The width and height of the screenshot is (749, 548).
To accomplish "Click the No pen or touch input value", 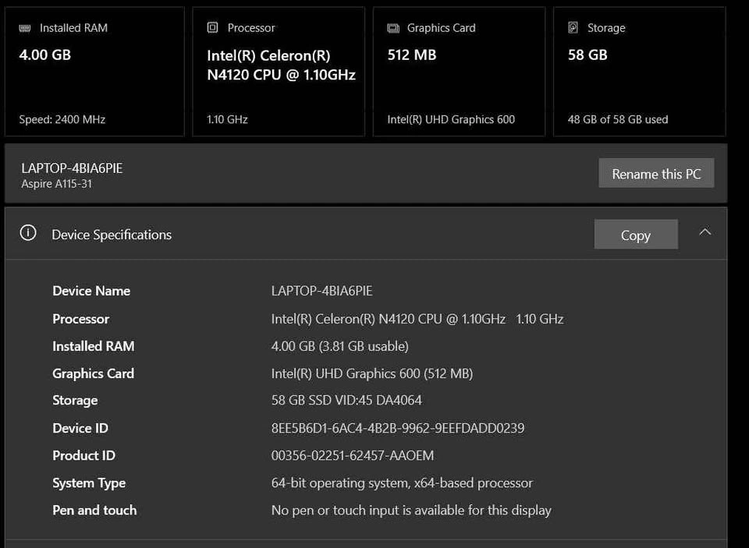I will pos(411,511).
